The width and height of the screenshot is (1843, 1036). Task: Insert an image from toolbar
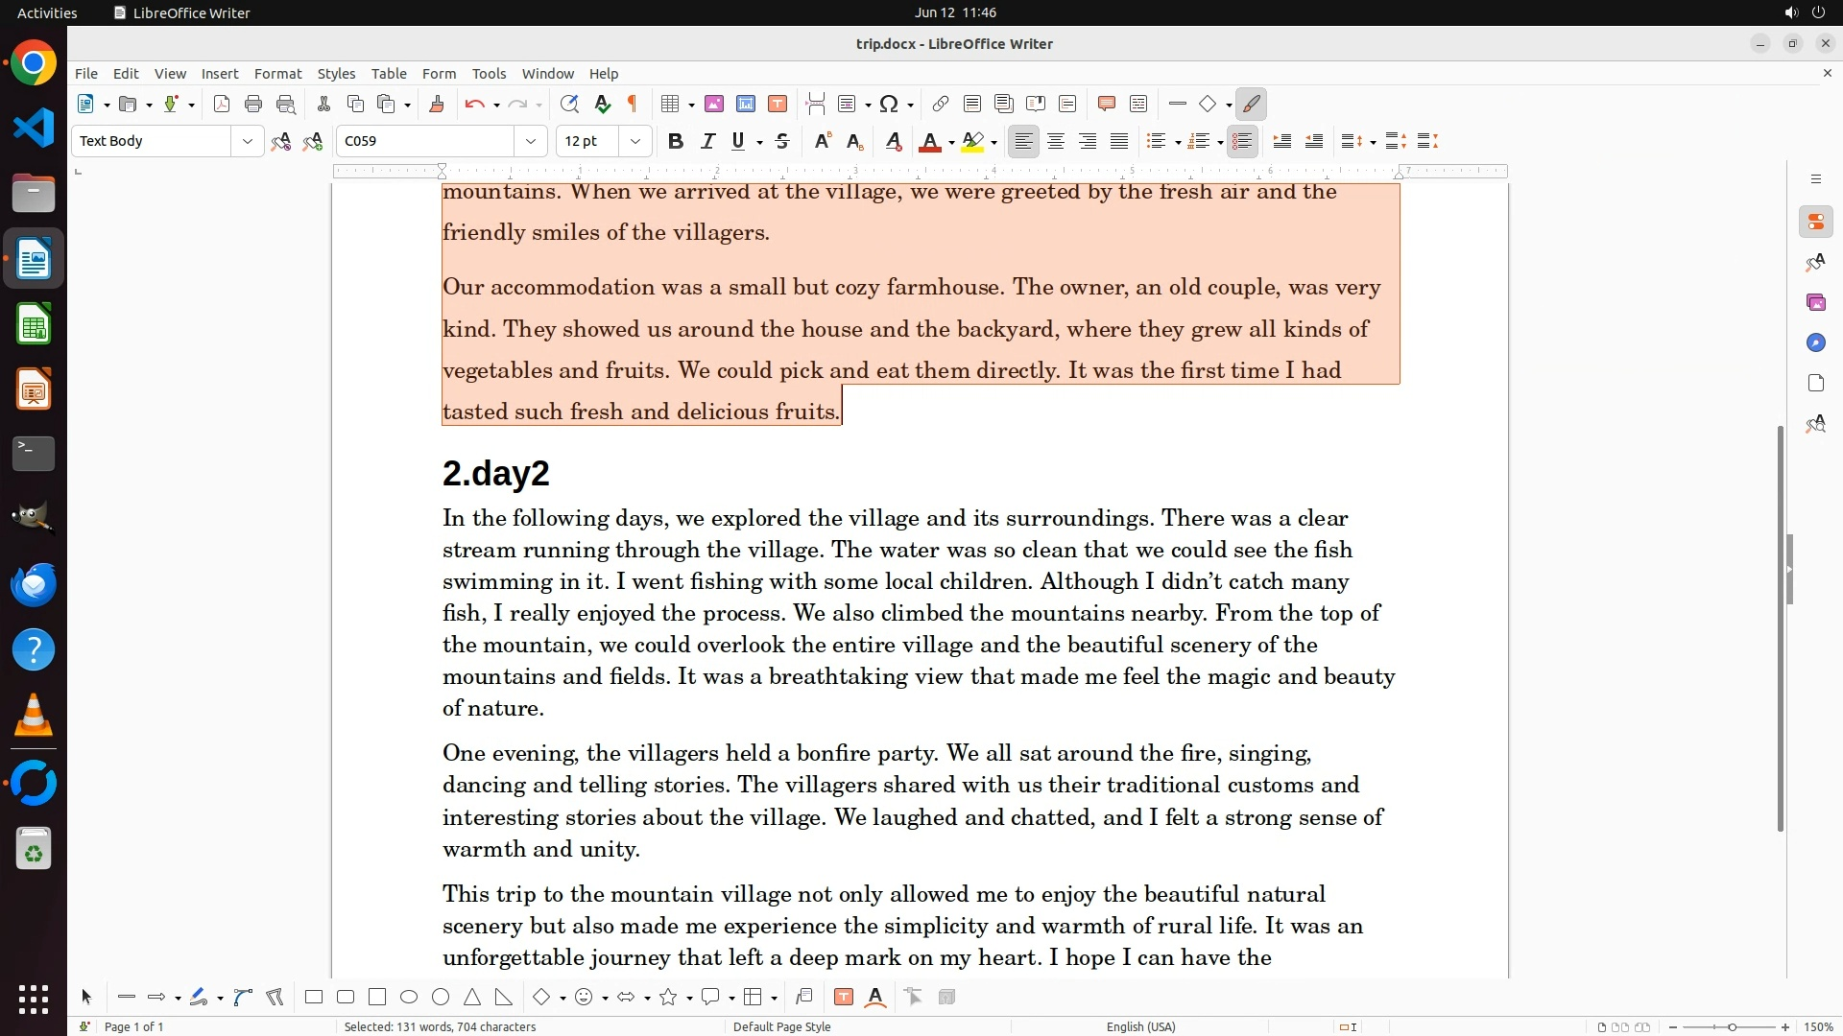[x=714, y=105]
